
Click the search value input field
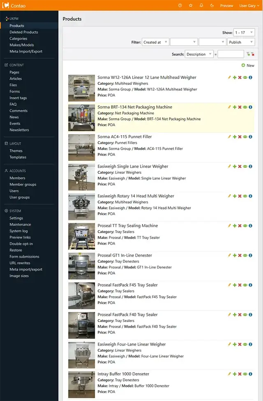point(231,54)
